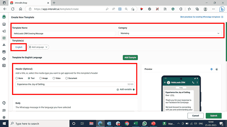Open Excel from the taskbar
Image resolution: width=227 pixels, height=127 pixels.
(x=136, y=124)
